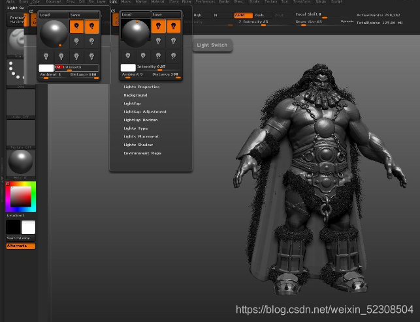Enable the fourth light bulb in the Intensity 0.85 panel
The height and width of the screenshot is (322, 420).
point(174,41)
